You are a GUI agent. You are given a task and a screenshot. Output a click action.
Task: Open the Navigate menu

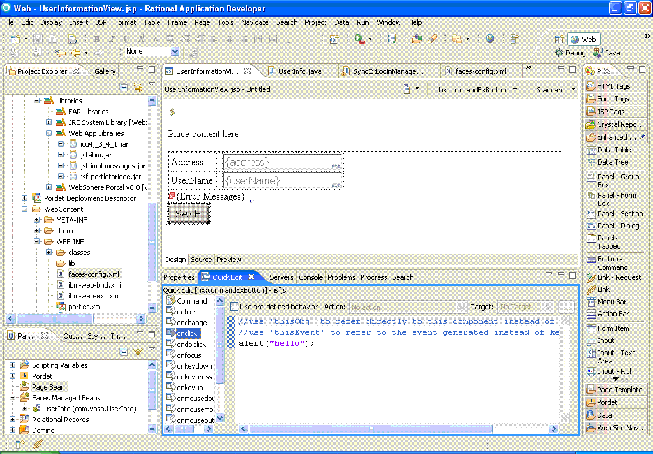pos(255,22)
